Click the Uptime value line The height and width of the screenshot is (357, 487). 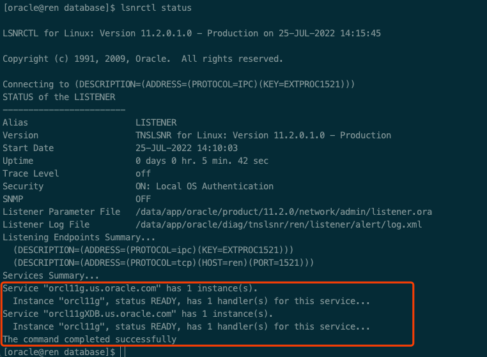pyautogui.click(x=202, y=161)
